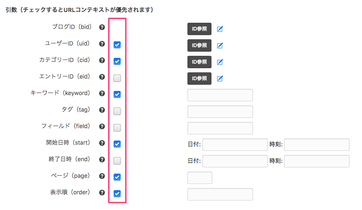
Task: Click help icon next to カテゴリーID (cid)
Action: (102, 60)
